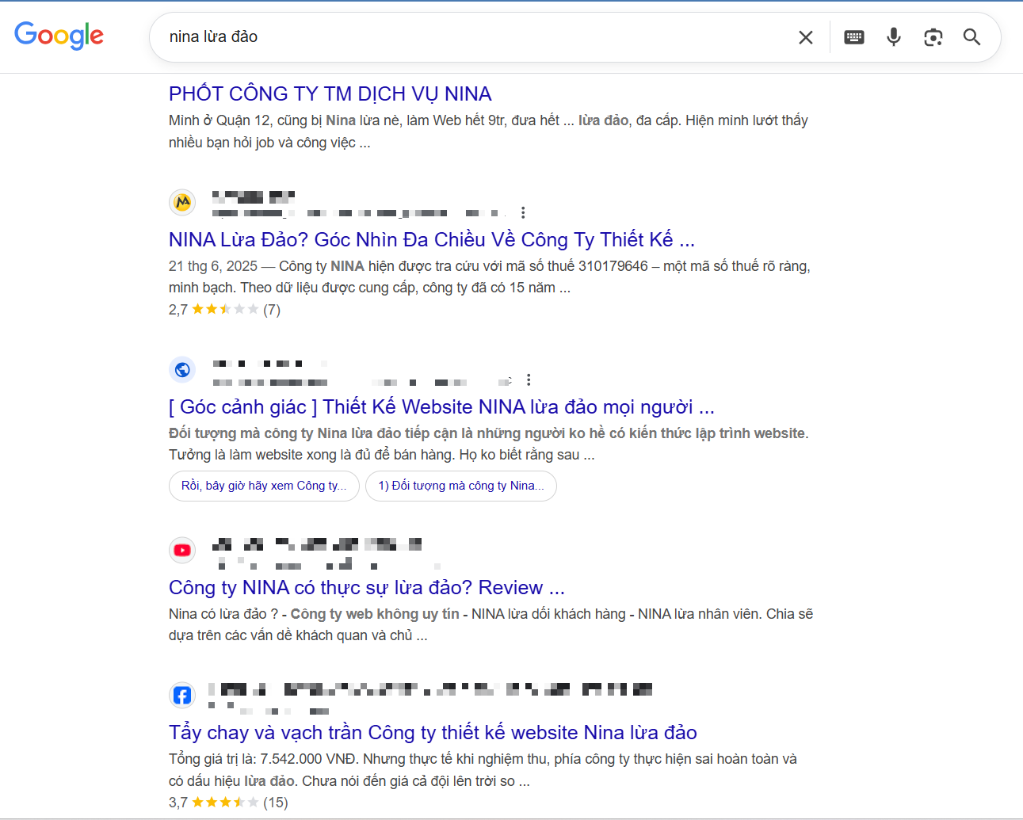Open the three-dot menu on the NINA Lừa Đảo result

[x=523, y=212]
